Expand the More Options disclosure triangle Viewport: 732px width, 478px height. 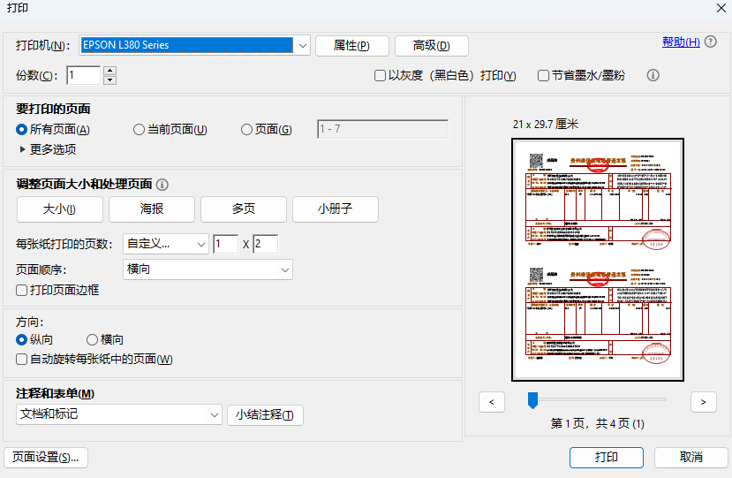[23, 149]
